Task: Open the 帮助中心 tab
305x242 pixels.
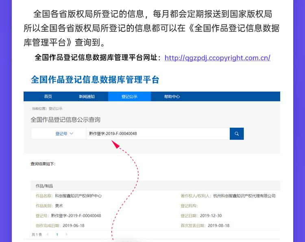Action: click(172, 97)
